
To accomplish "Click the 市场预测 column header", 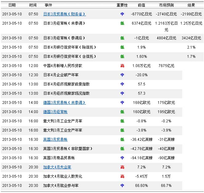I will [166, 5].
